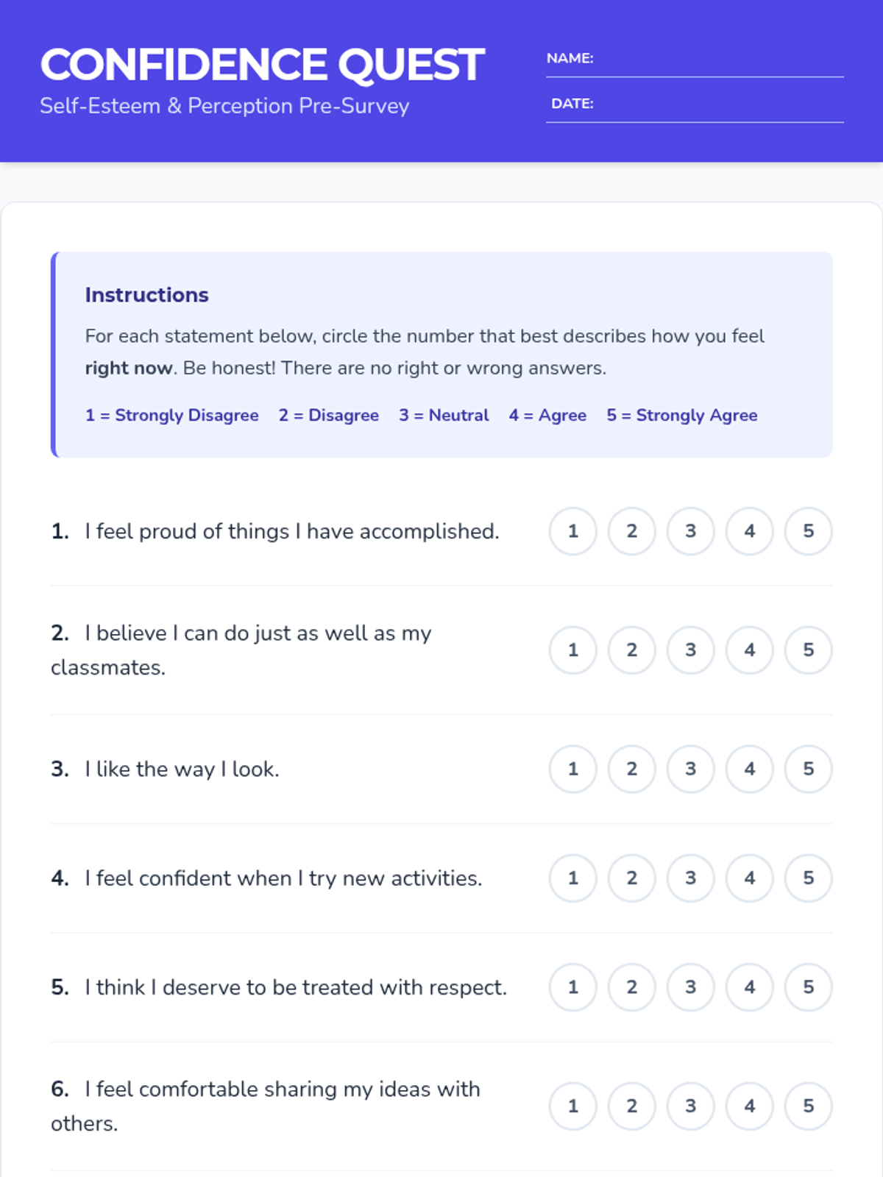Viewport: 883px width, 1177px height.
Task: Choose rating 2 for 'I like the way I look'
Action: pyautogui.click(x=632, y=769)
